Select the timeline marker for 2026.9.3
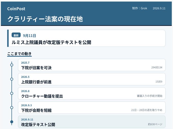Viewport: 173px width, 129px height. click(12, 108)
